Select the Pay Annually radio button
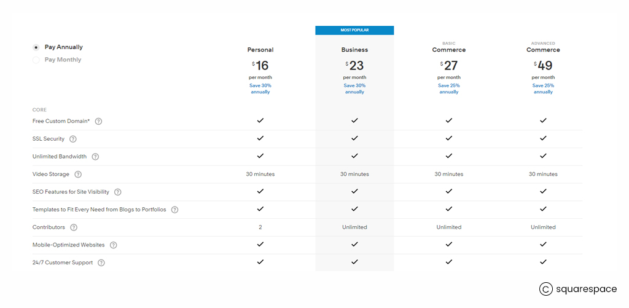 click(36, 47)
